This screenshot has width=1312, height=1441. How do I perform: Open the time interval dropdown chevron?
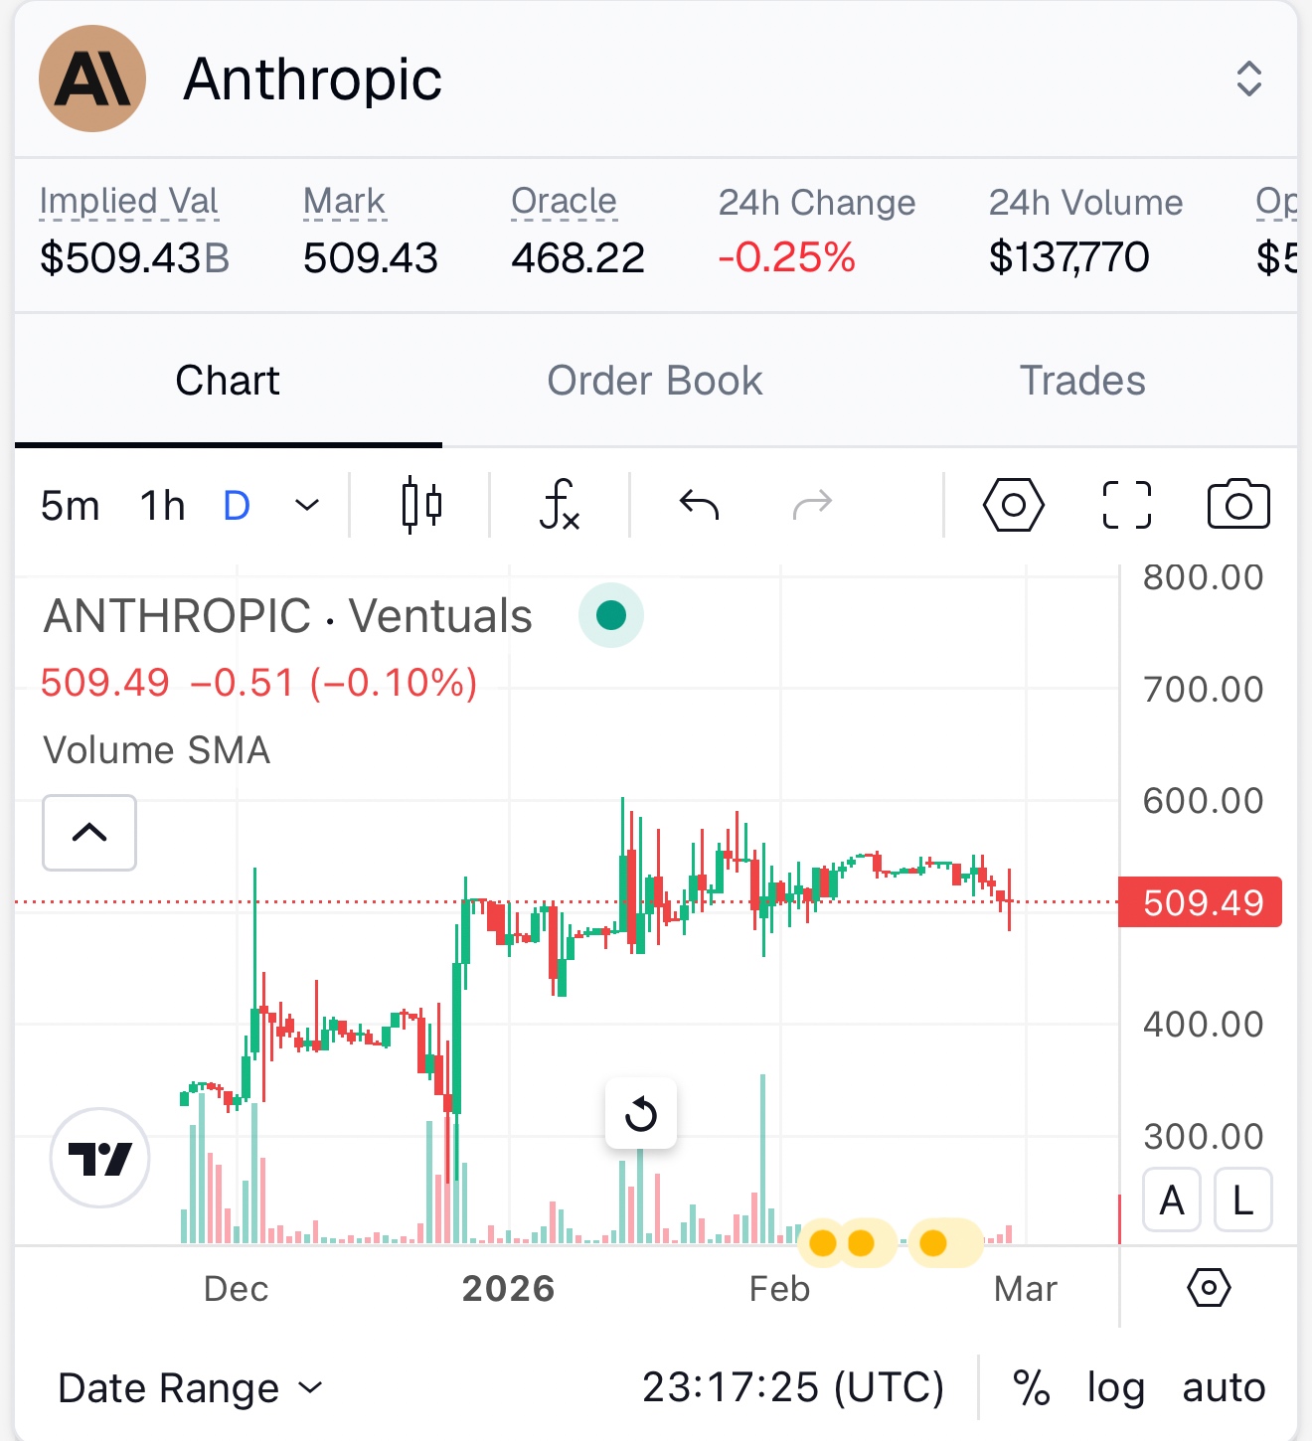(308, 505)
